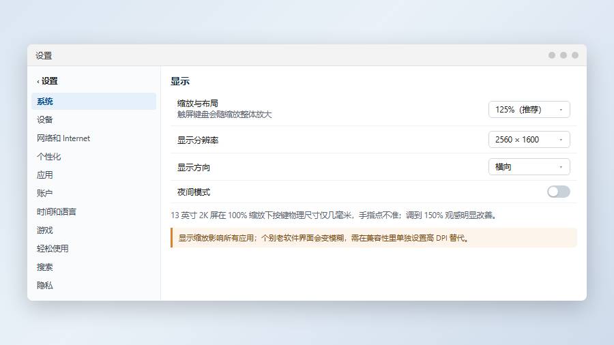The width and height of the screenshot is (614, 345).
Task: Open 轻松使用 settings category
Action: 93,248
